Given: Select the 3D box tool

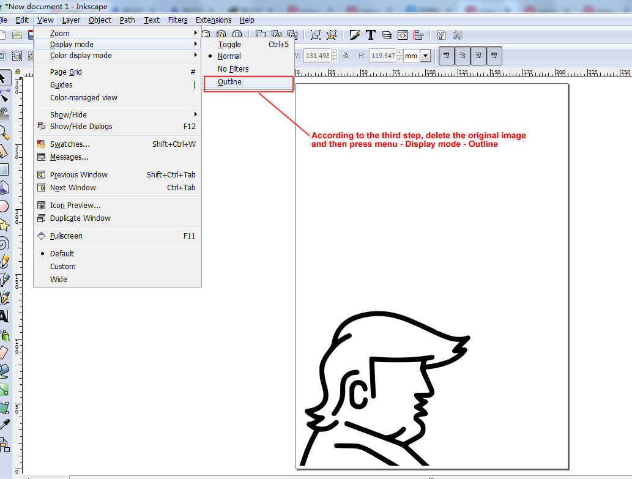Looking at the screenshot, I should (x=4, y=187).
